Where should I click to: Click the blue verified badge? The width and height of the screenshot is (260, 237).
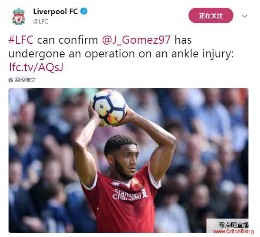point(84,12)
